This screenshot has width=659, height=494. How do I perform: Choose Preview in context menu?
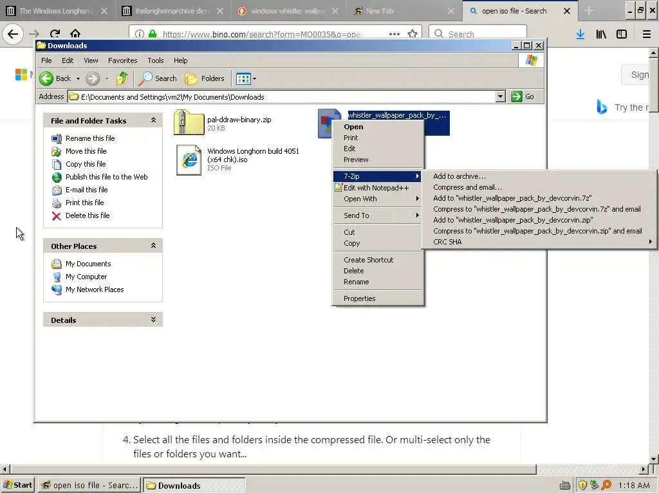[378, 160]
